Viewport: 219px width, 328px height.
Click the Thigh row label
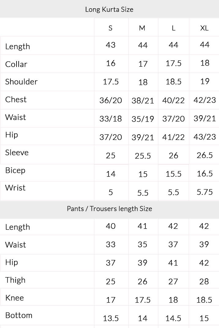(x=15, y=280)
